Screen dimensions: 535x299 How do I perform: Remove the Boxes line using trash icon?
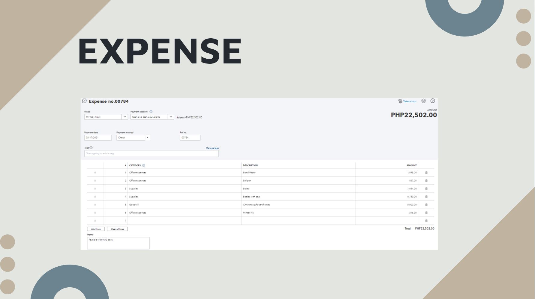pos(426,189)
